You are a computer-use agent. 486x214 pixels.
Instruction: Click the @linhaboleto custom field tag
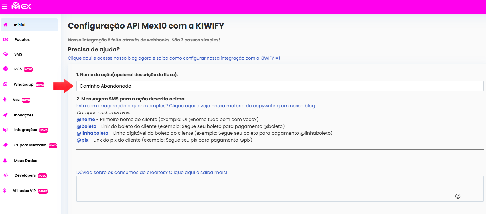click(92, 133)
